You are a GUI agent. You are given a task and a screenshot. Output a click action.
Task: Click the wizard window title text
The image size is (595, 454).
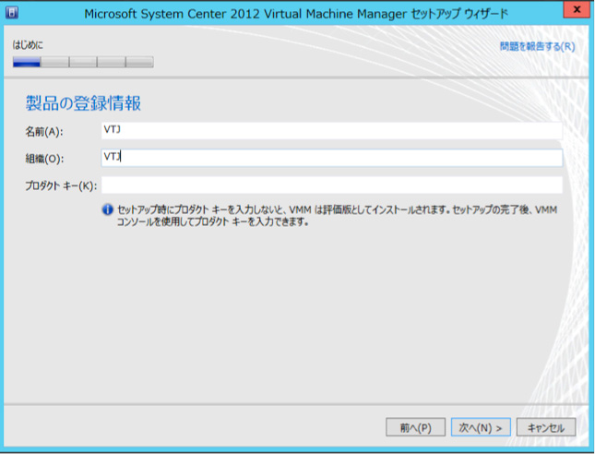tap(296, 14)
